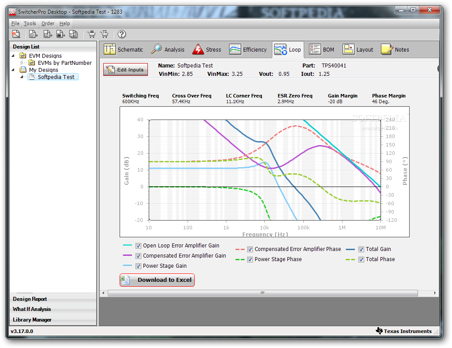The image size is (452, 348).
Task: Click the My Designs folder icon
Action: tap(23, 70)
